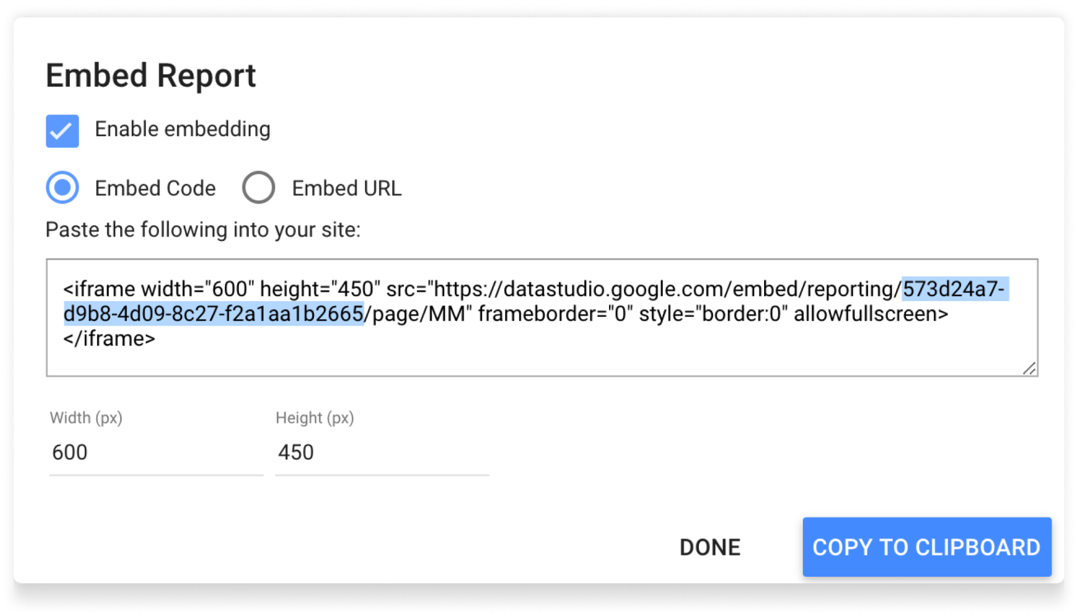Click the Height (px) input field
The height and width of the screenshot is (614, 1078).
click(x=382, y=453)
